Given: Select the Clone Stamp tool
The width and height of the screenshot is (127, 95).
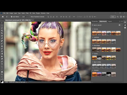Looking at the screenshot, I should [x=2, y=46].
